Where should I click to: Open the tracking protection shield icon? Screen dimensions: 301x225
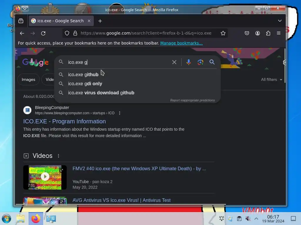(x=67, y=33)
